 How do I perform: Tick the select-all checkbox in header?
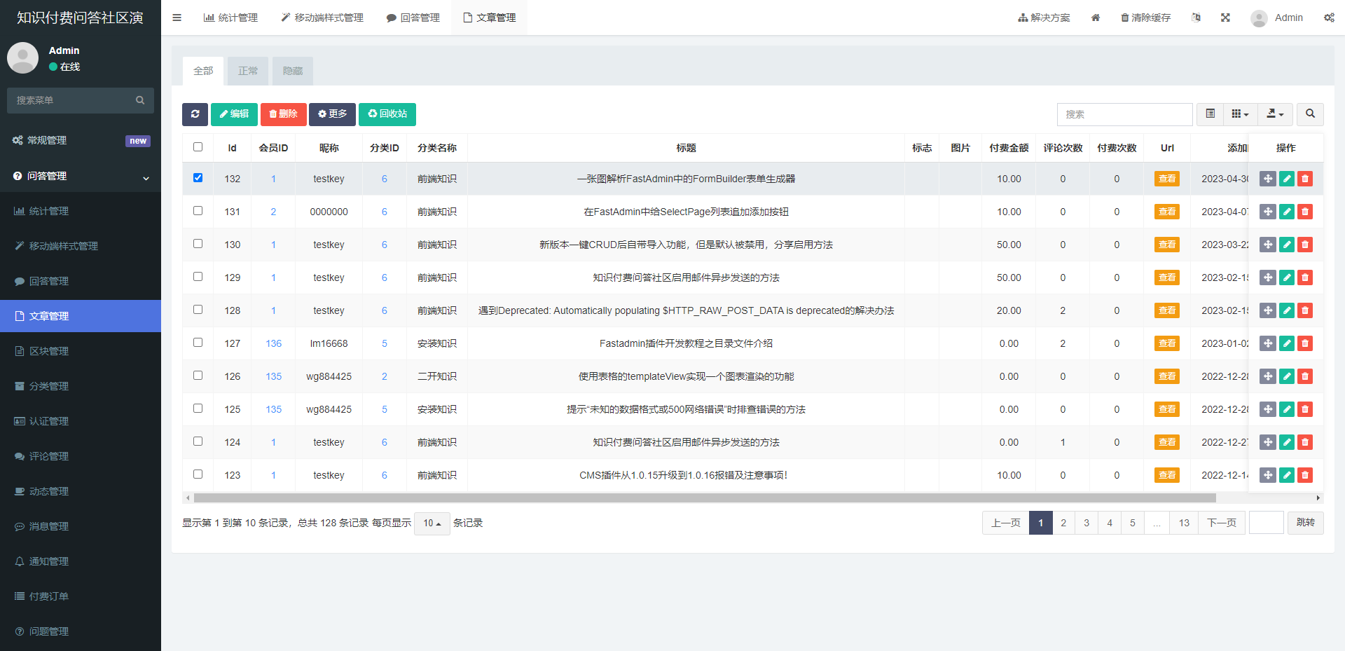click(198, 147)
